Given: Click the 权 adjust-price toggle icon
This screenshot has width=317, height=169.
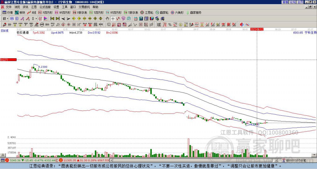Looking at the screenshot, I should coord(40,19).
